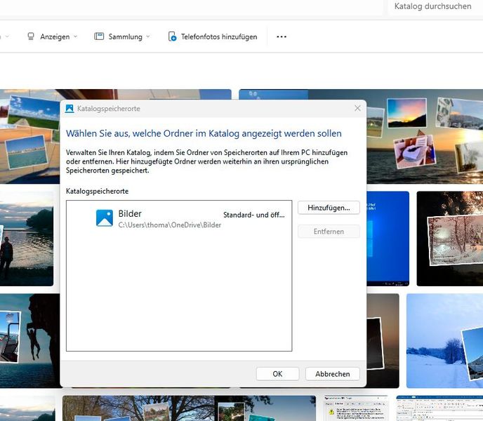Click the disabled Entfernen button
This screenshot has width=483, height=421.
[x=329, y=232]
